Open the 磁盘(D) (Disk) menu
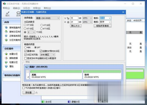 coord(17,8)
